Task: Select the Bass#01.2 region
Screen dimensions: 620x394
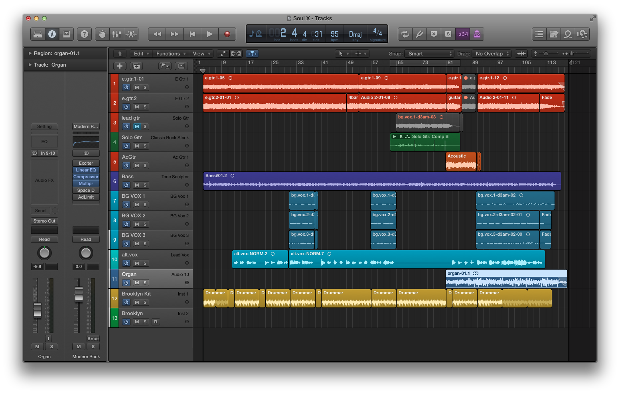Action: coord(382,181)
